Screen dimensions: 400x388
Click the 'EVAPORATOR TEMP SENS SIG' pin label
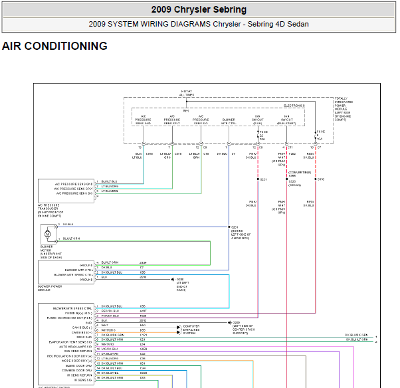click(x=70, y=342)
